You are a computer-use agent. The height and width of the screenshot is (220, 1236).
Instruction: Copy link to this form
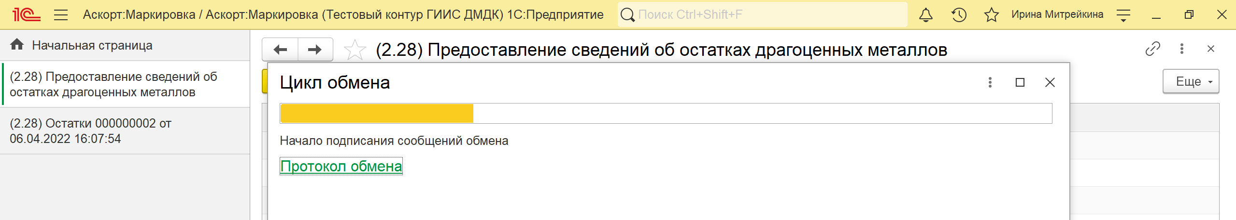pos(1153,49)
